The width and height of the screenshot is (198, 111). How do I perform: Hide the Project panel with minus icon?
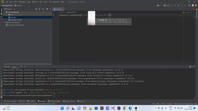[x=50, y=9]
